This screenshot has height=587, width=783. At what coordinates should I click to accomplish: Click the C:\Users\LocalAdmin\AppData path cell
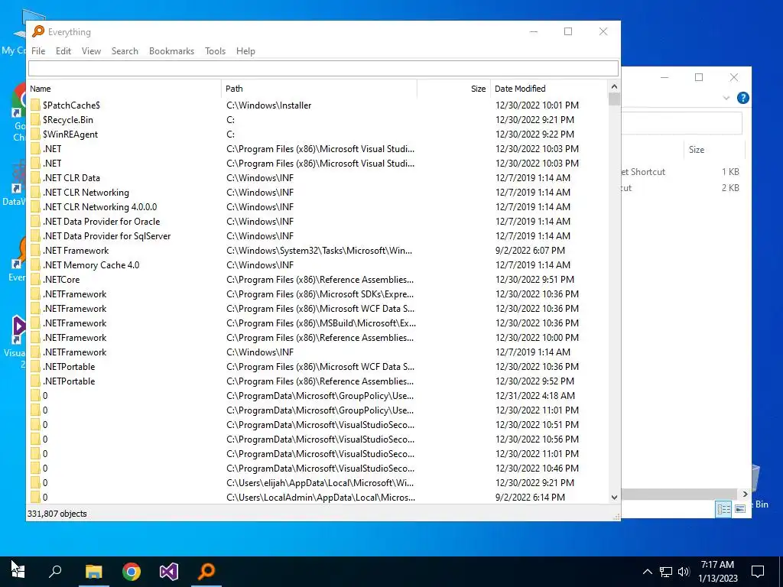(x=320, y=497)
